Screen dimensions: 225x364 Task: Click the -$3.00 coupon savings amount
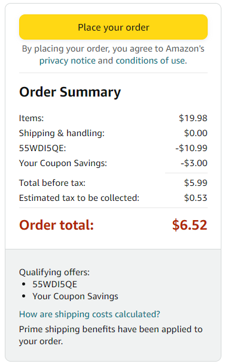[x=194, y=163]
